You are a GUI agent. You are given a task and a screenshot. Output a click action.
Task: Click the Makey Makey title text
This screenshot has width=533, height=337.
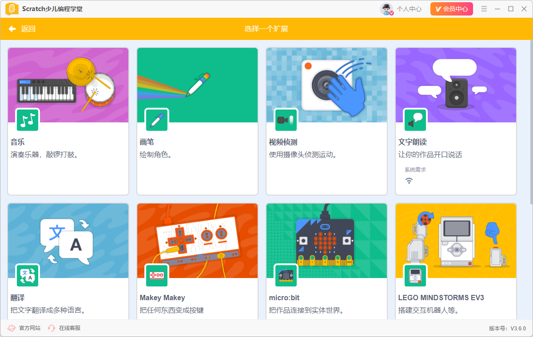pyautogui.click(x=163, y=298)
